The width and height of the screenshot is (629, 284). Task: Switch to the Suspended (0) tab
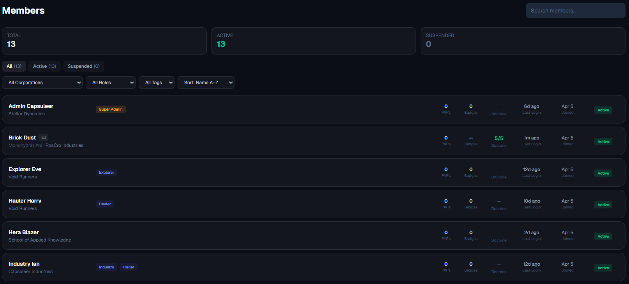tap(84, 66)
